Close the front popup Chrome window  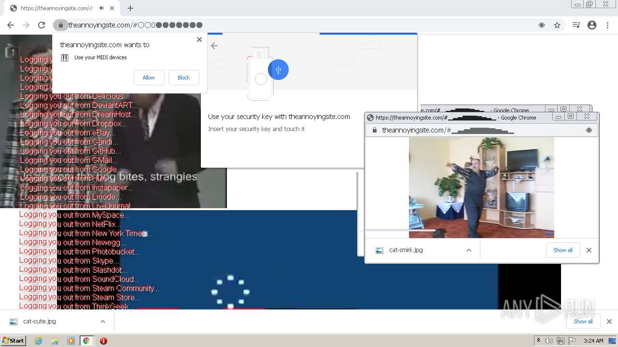tap(587, 117)
